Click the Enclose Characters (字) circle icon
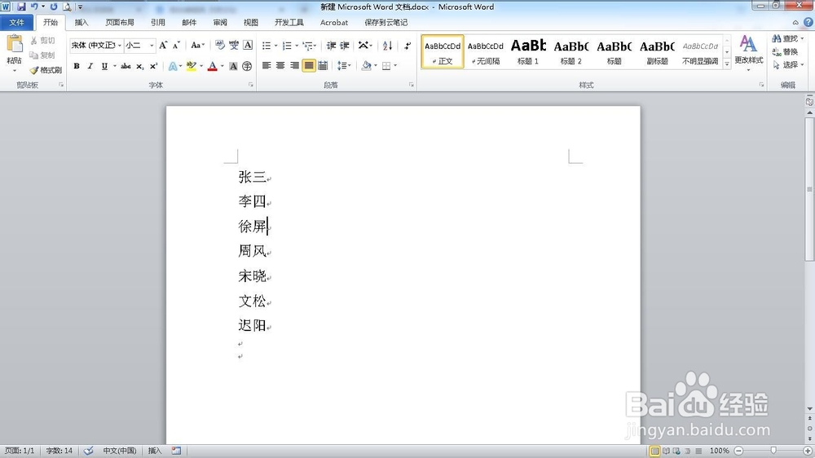Image resolution: width=815 pixels, height=458 pixels. (247, 66)
